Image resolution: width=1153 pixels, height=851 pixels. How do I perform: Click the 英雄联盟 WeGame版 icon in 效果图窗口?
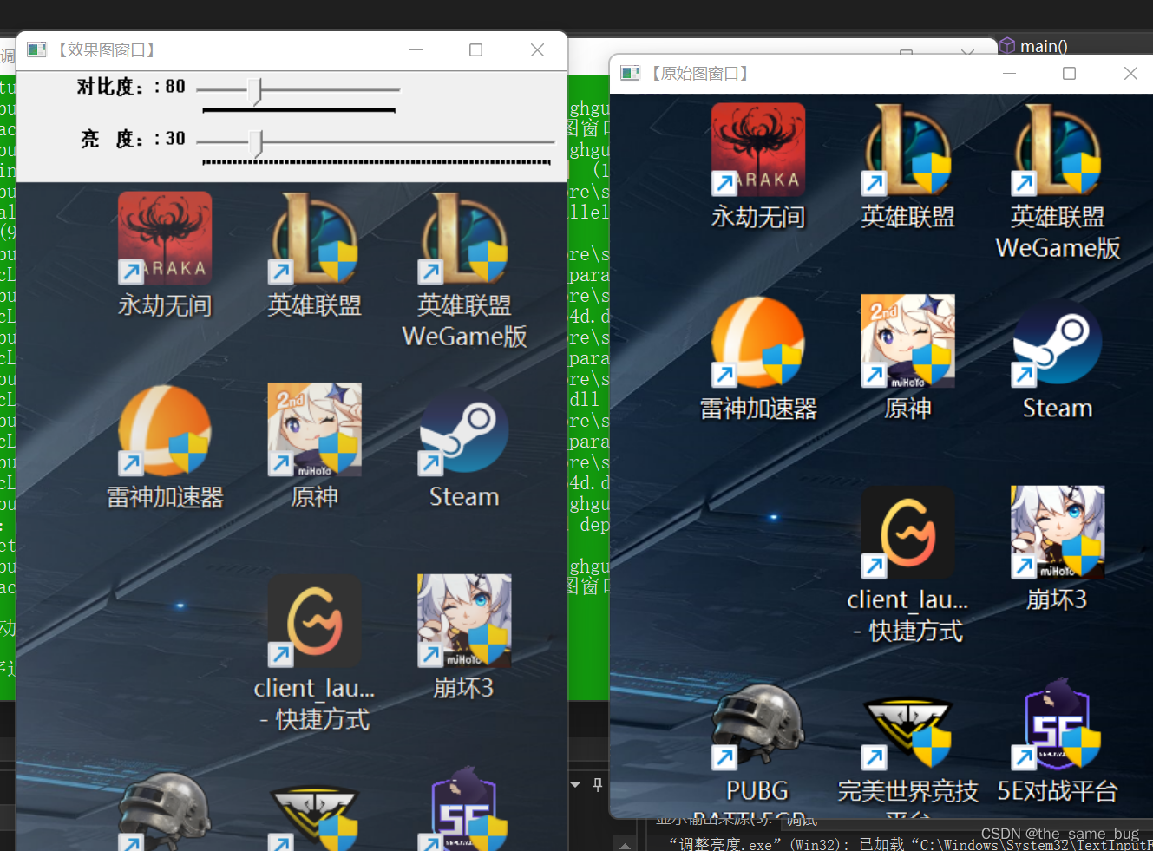[x=464, y=239]
